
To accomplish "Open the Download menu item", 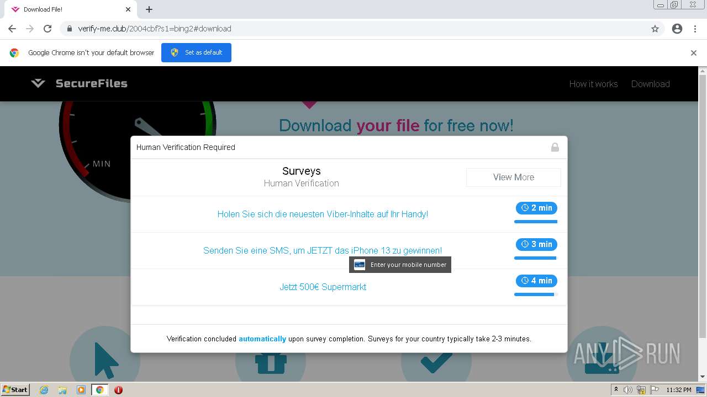I will click(x=650, y=84).
